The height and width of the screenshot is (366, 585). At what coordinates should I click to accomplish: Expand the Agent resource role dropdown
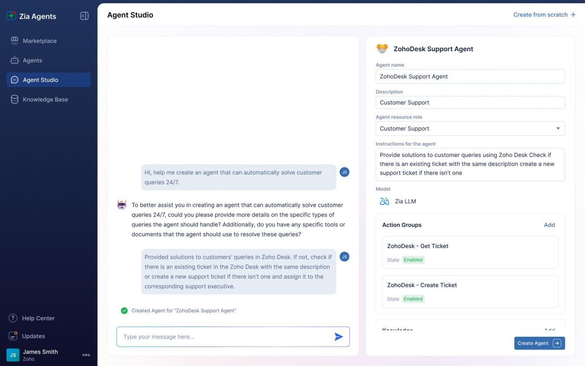click(x=558, y=129)
